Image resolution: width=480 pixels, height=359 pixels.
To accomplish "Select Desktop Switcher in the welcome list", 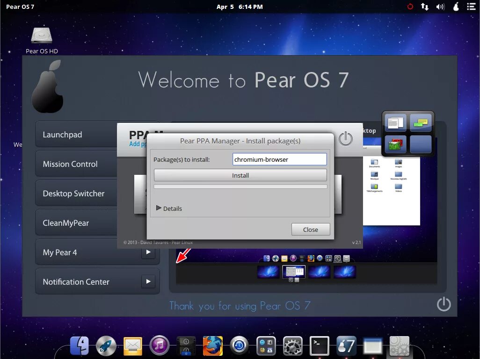I will click(x=76, y=193).
